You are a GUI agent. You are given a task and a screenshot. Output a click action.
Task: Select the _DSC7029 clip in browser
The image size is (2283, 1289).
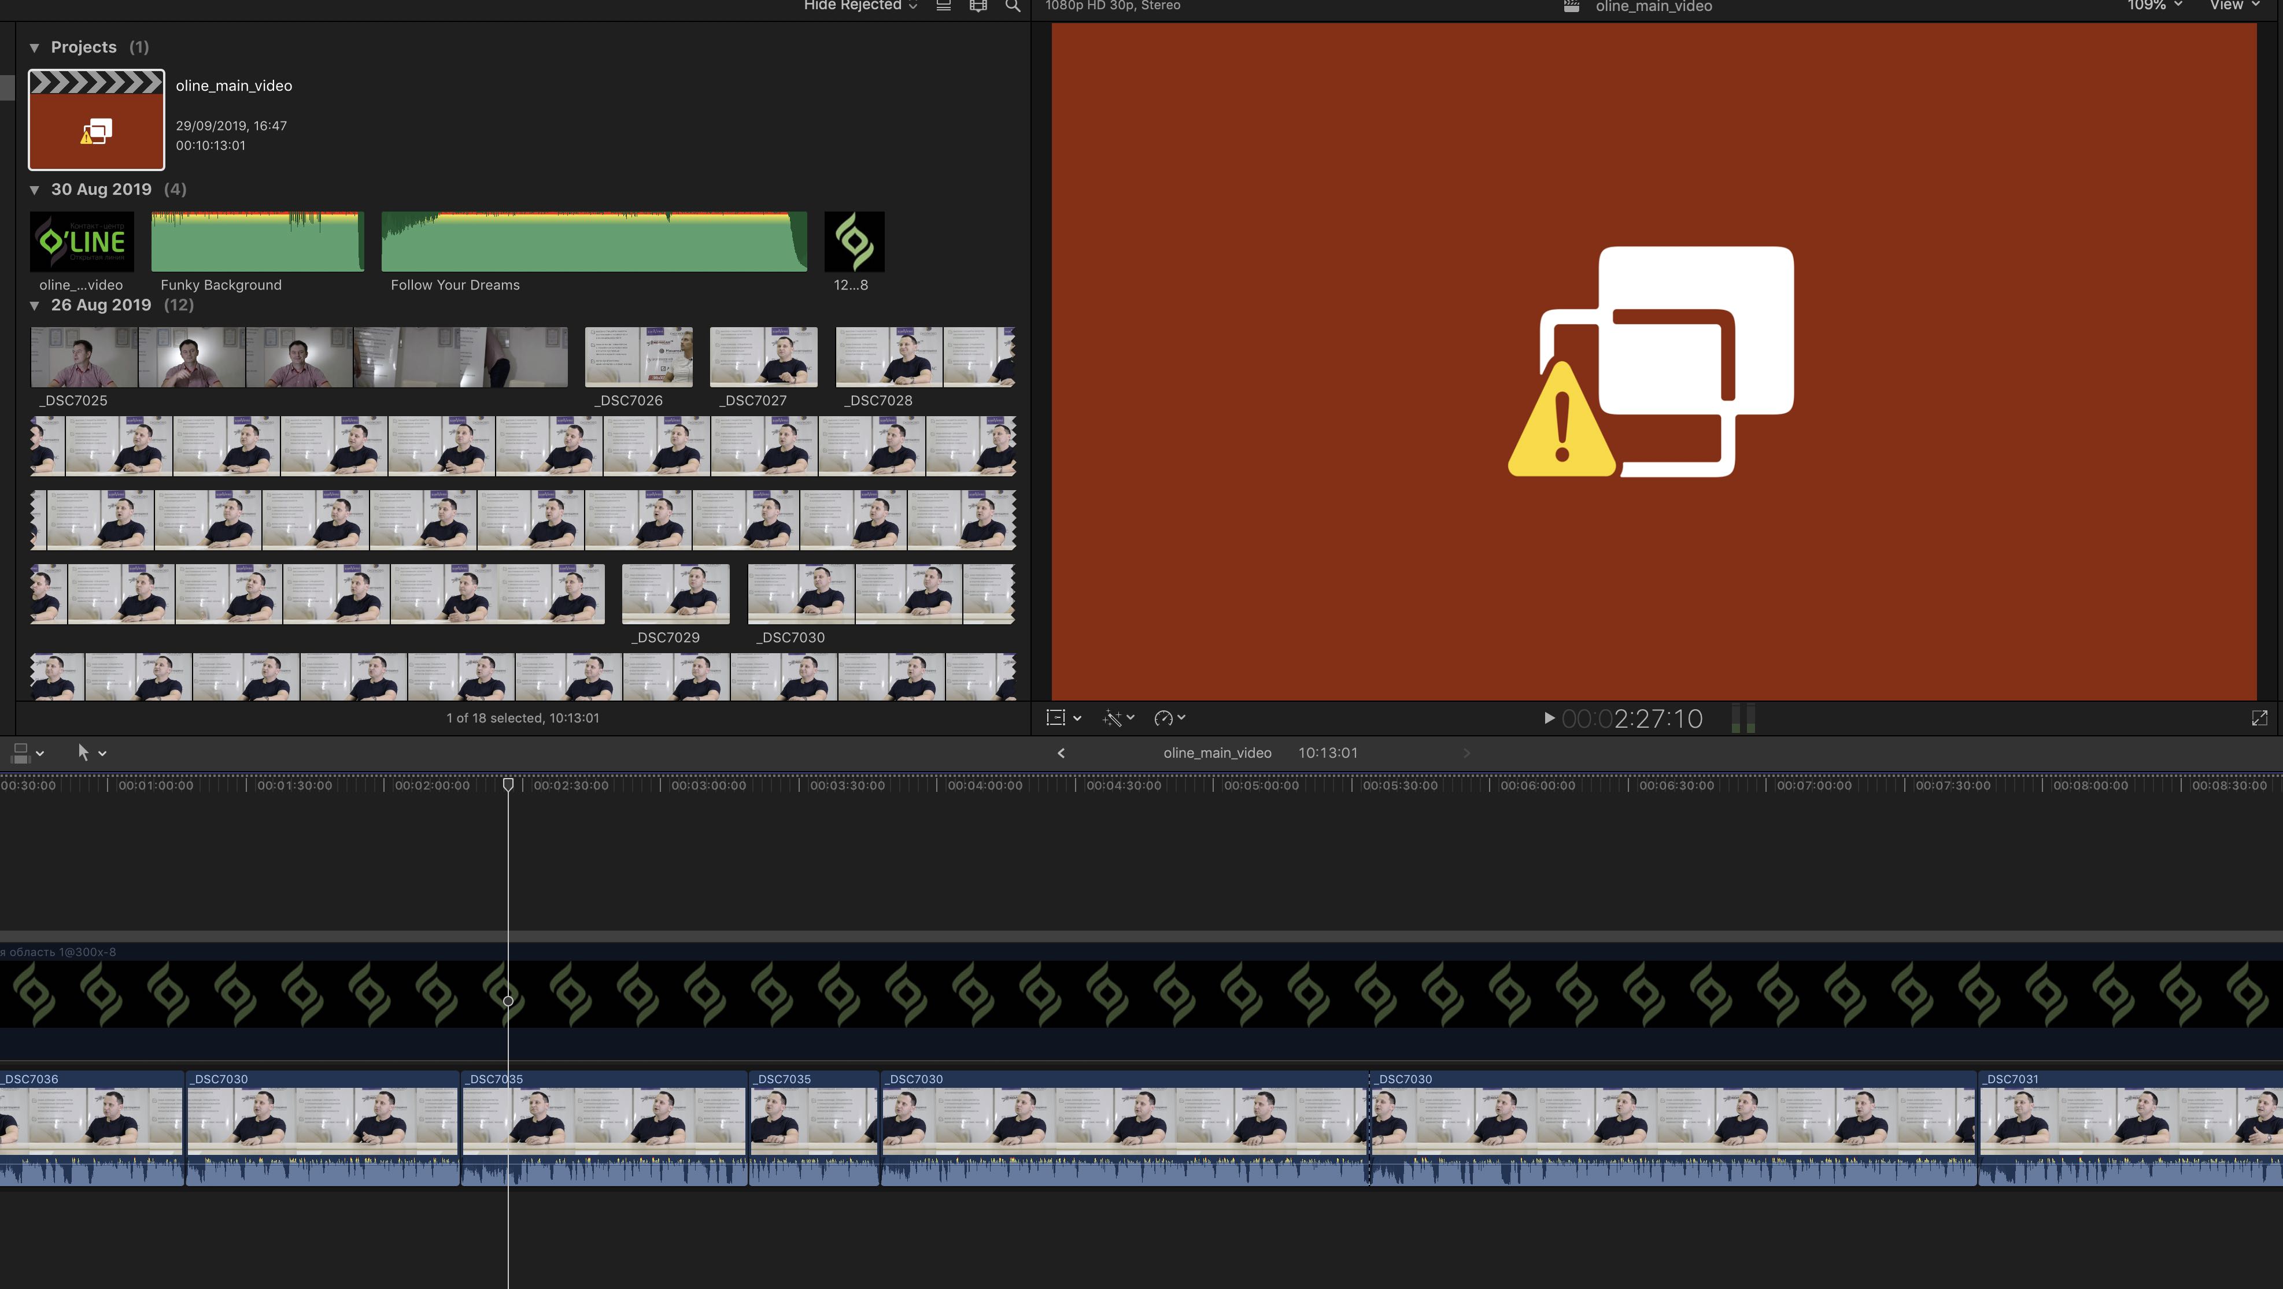click(x=676, y=594)
